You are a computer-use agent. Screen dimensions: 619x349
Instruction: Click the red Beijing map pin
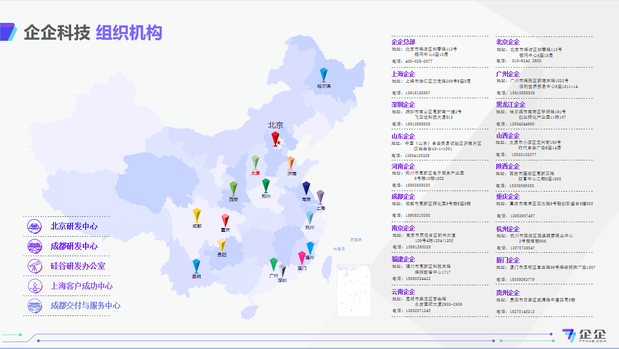[276, 138]
